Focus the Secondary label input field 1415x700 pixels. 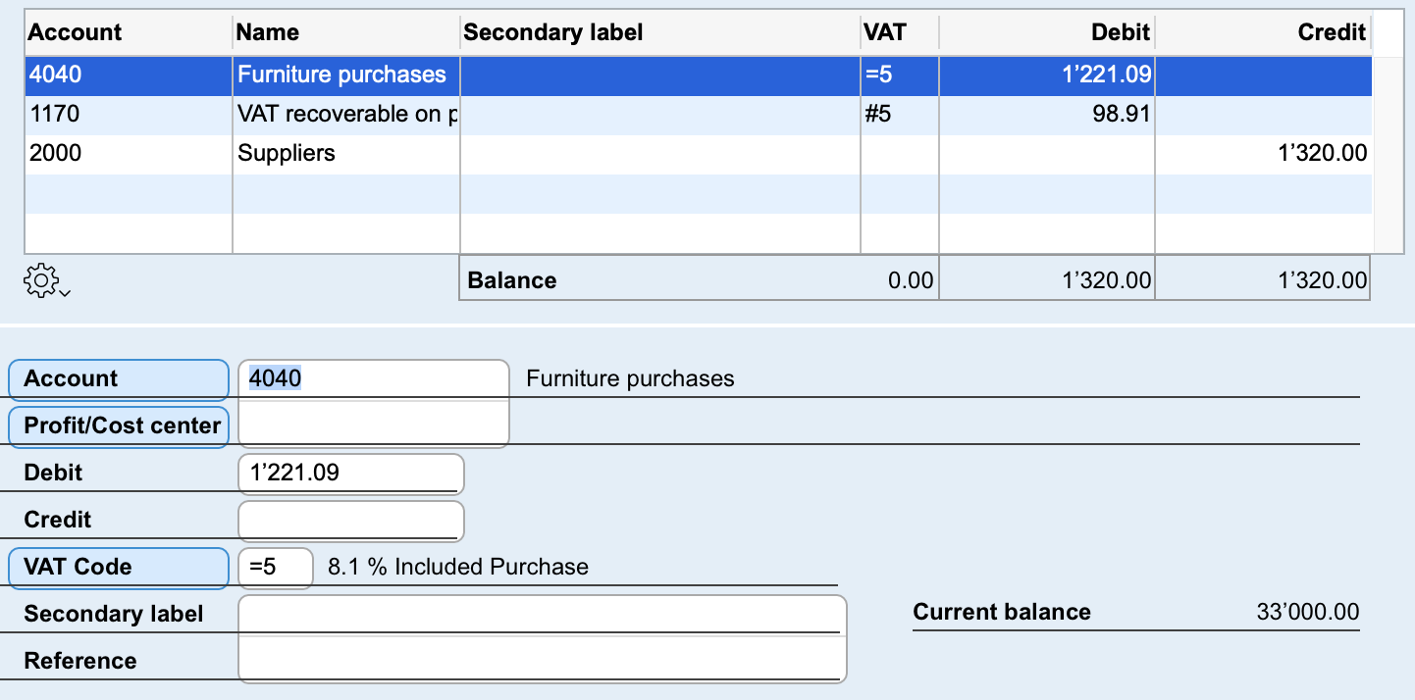[542, 615]
